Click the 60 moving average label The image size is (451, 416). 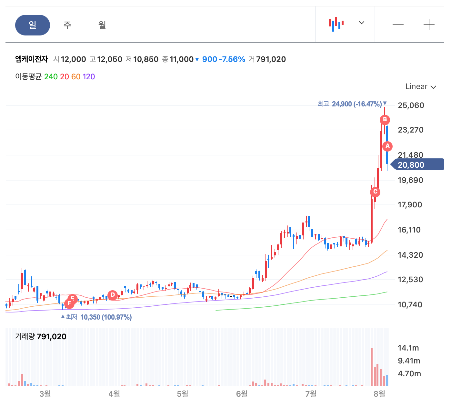76,76
